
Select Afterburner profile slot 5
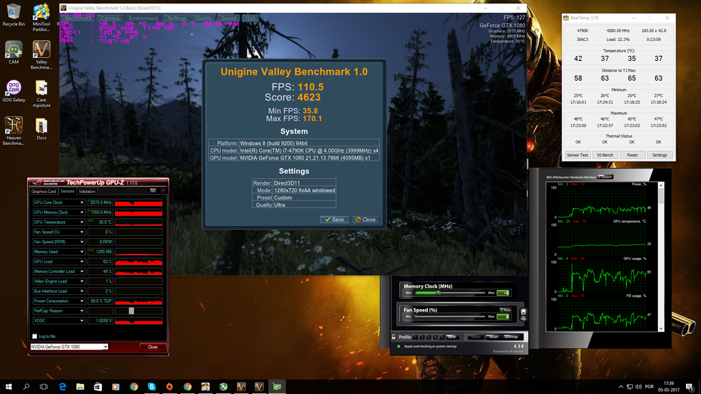pyautogui.click(x=442, y=337)
